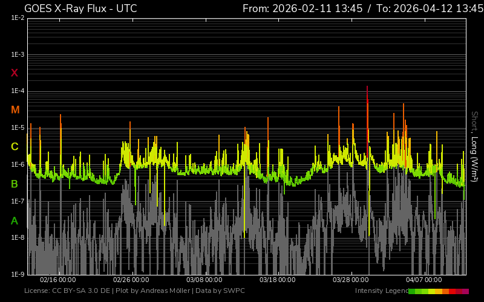Screen dimensions: 484x302
Task: Click the GOES X-Ray Flux - UTC title
Action: (80, 8)
